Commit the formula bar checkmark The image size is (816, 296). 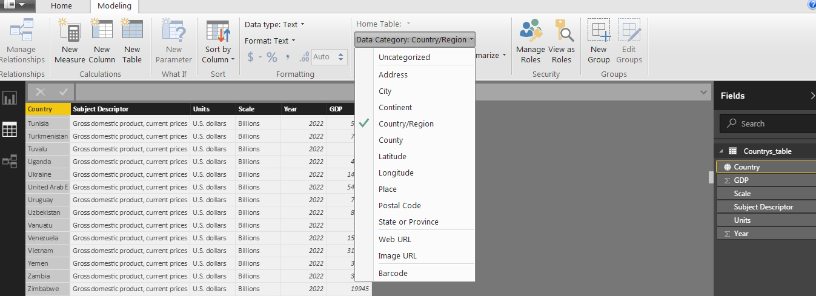[x=63, y=92]
